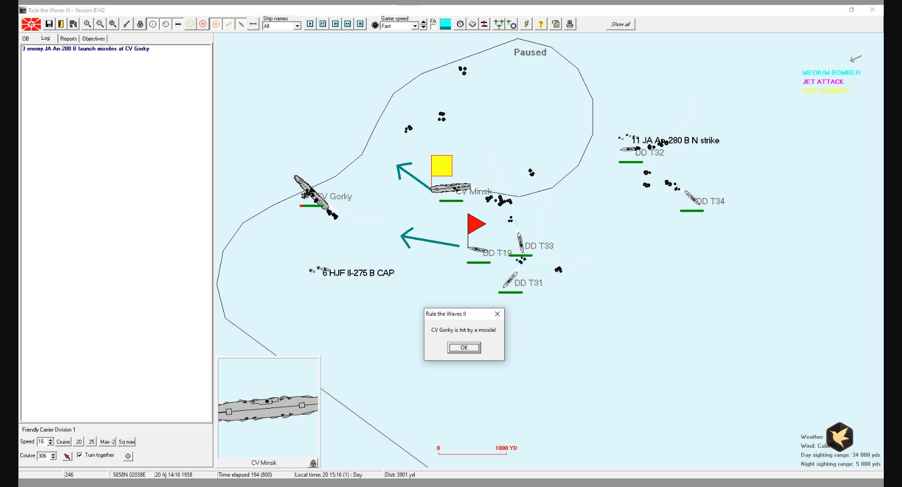The height and width of the screenshot is (487, 902).
Task: Click the play-step S button
Action: point(323,24)
